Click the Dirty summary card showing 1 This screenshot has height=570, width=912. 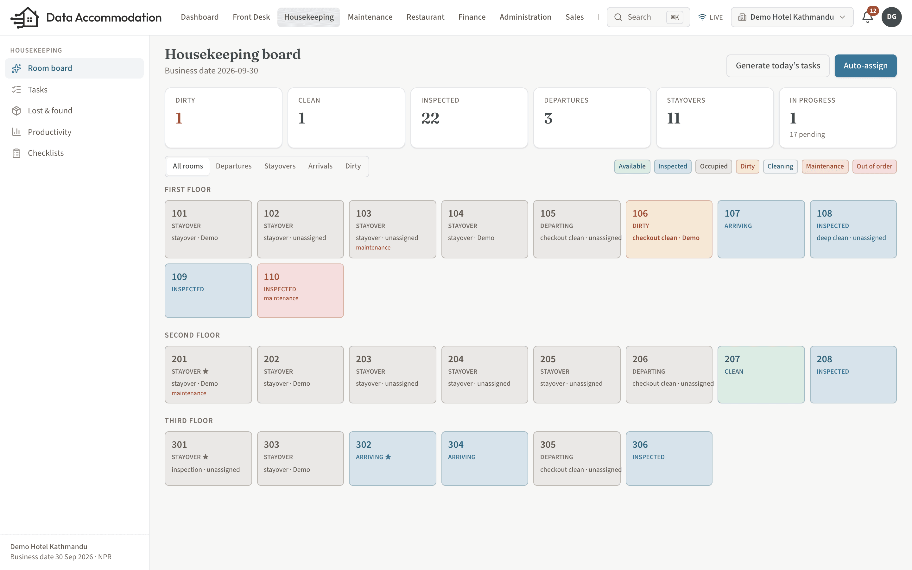(x=224, y=118)
